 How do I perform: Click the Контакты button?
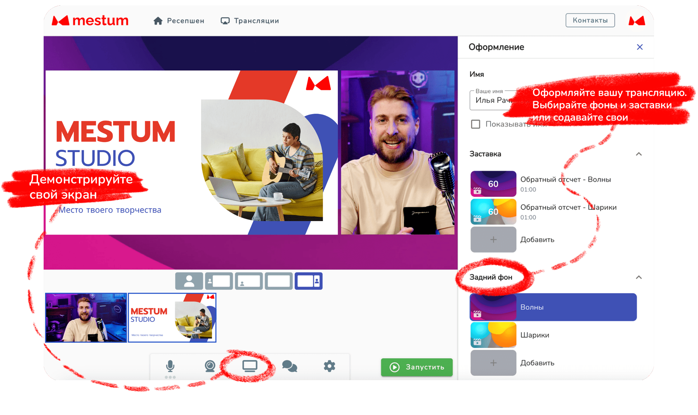pos(590,20)
